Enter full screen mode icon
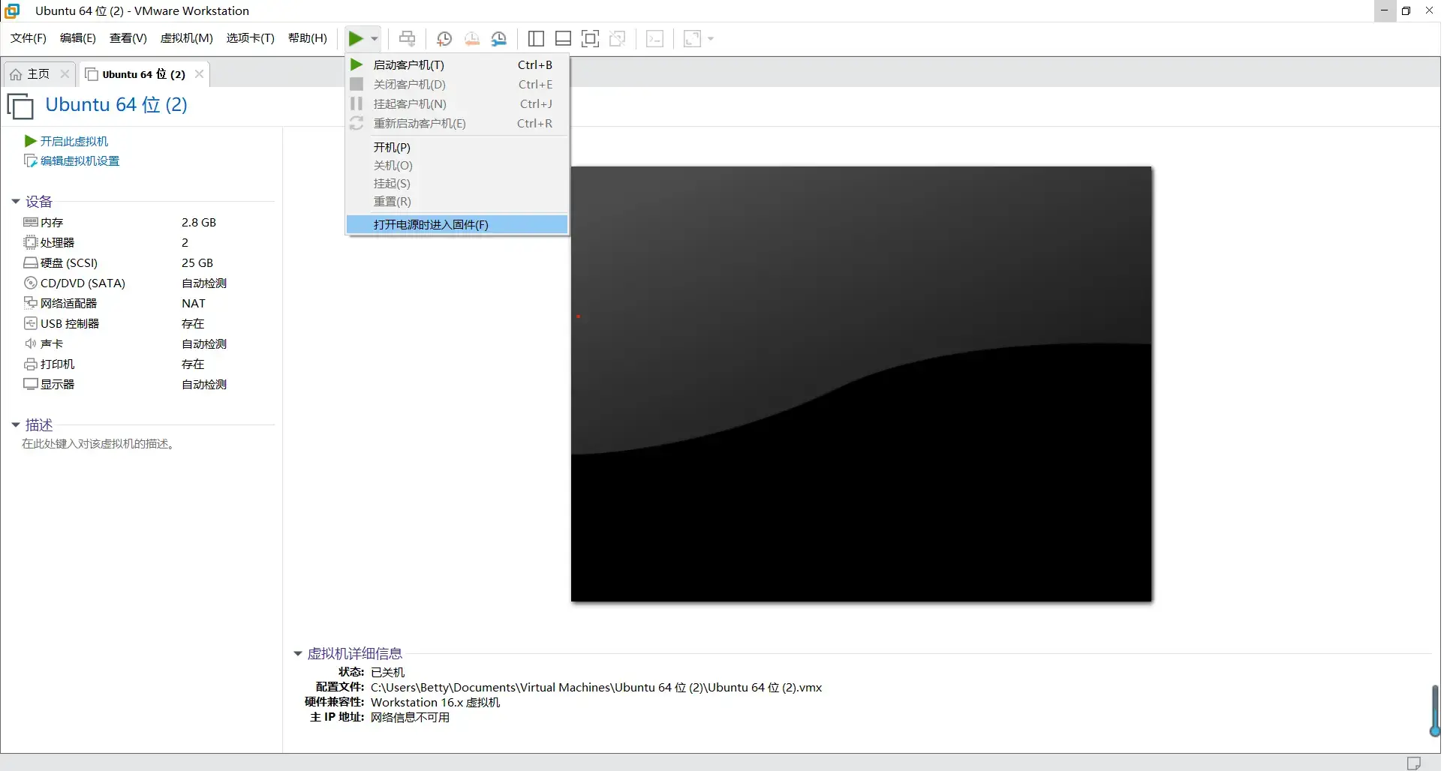This screenshot has width=1447, height=771. coord(591,39)
